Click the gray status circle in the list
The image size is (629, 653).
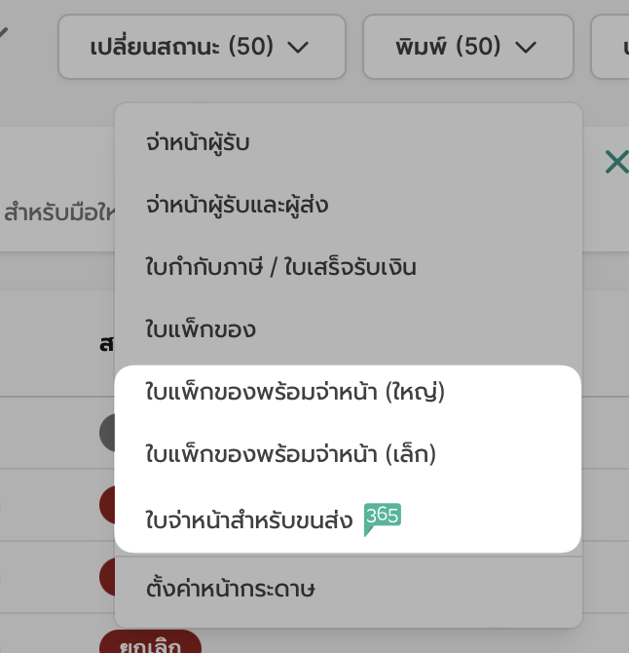pos(107,432)
